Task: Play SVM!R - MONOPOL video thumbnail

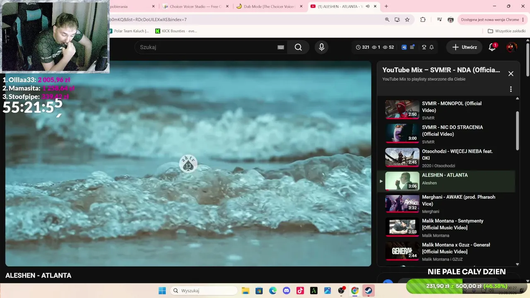Action: pos(402,110)
